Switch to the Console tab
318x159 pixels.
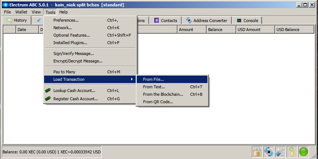[247, 21]
